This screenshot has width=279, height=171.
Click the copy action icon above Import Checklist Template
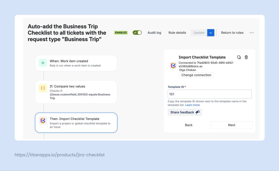pos(239,57)
